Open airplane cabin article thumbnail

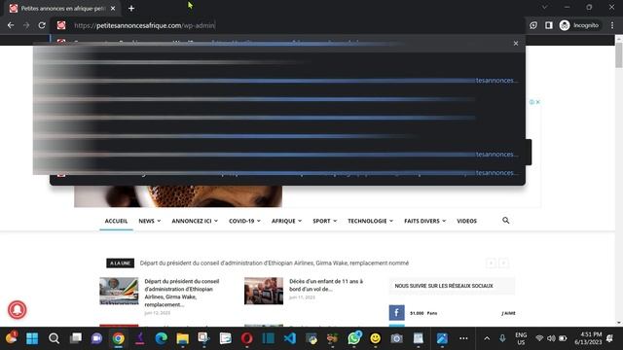coord(264,291)
